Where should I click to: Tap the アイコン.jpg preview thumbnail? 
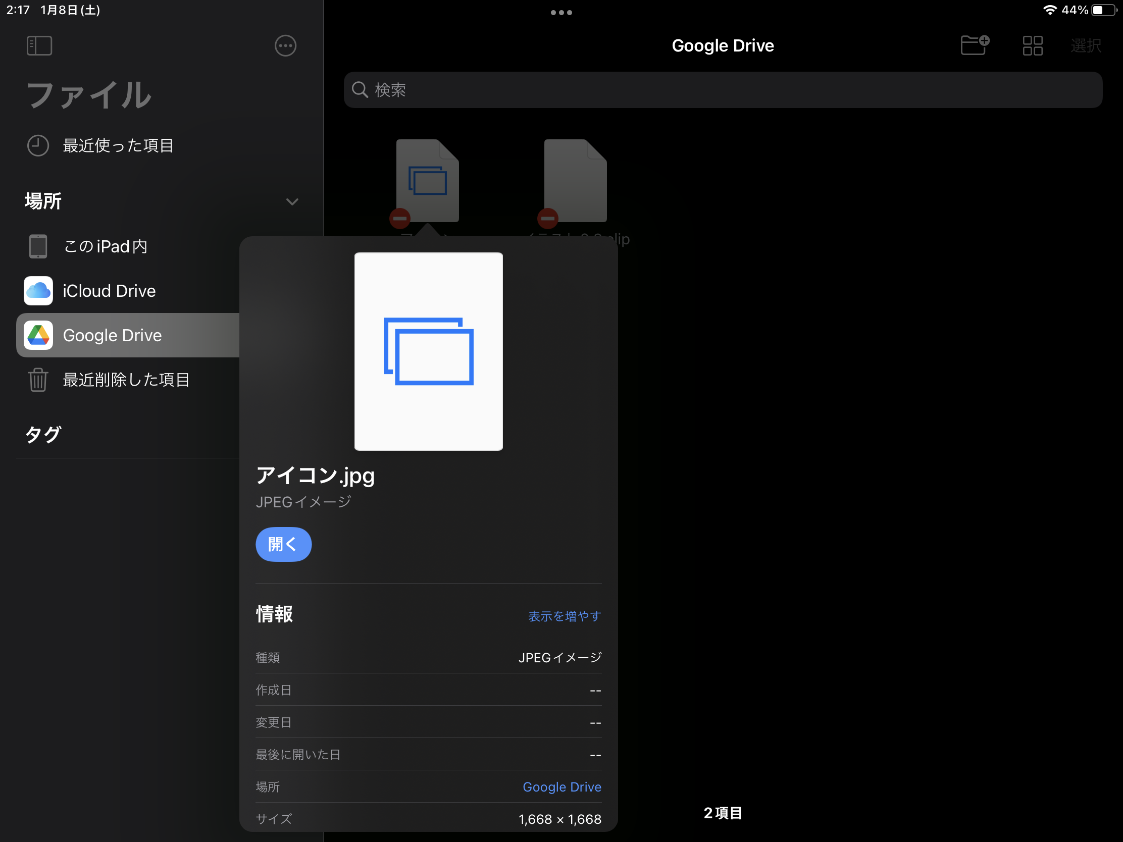[x=428, y=351]
